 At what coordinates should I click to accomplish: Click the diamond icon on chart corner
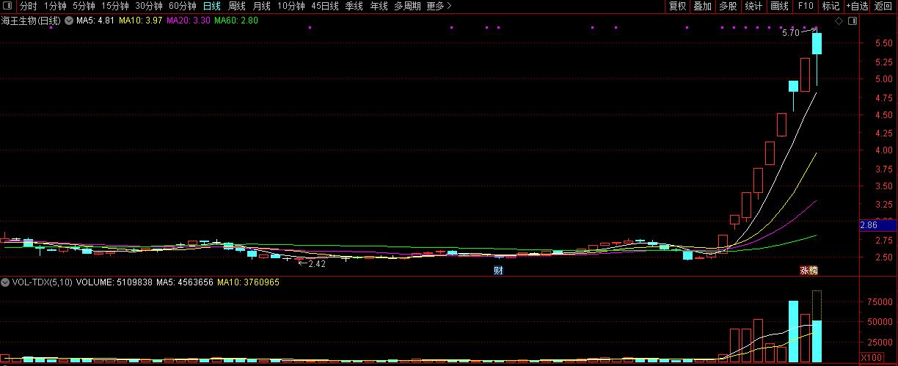click(x=840, y=21)
